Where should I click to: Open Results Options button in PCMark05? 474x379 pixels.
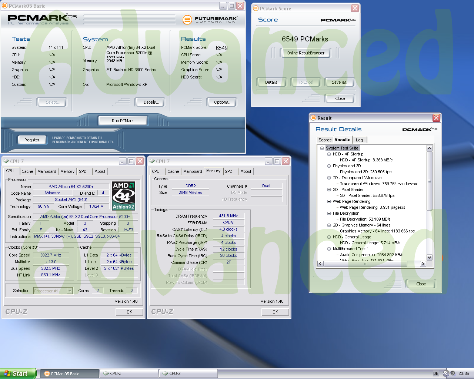223,102
